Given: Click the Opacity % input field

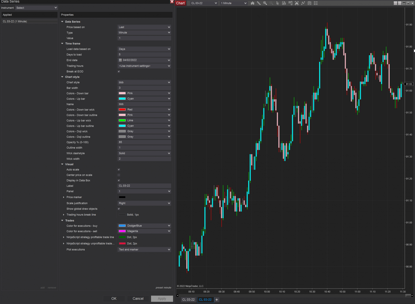Looking at the screenshot, I should tap(144, 142).
